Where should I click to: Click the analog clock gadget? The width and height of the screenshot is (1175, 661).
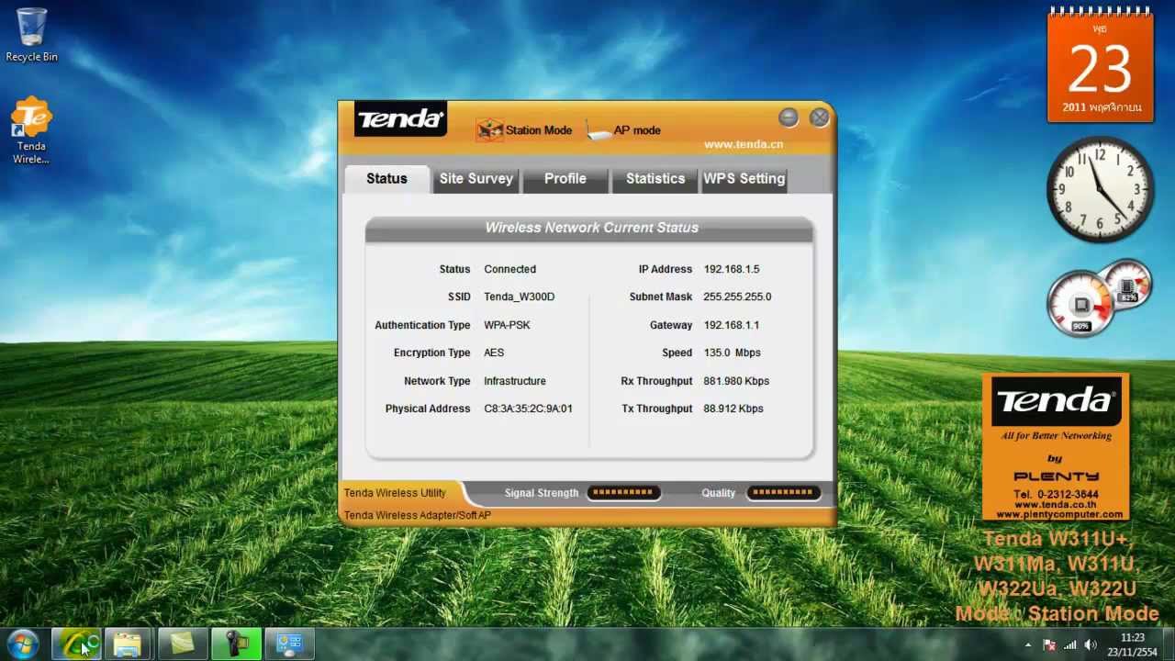pyautogui.click(x=1101, y=190)
